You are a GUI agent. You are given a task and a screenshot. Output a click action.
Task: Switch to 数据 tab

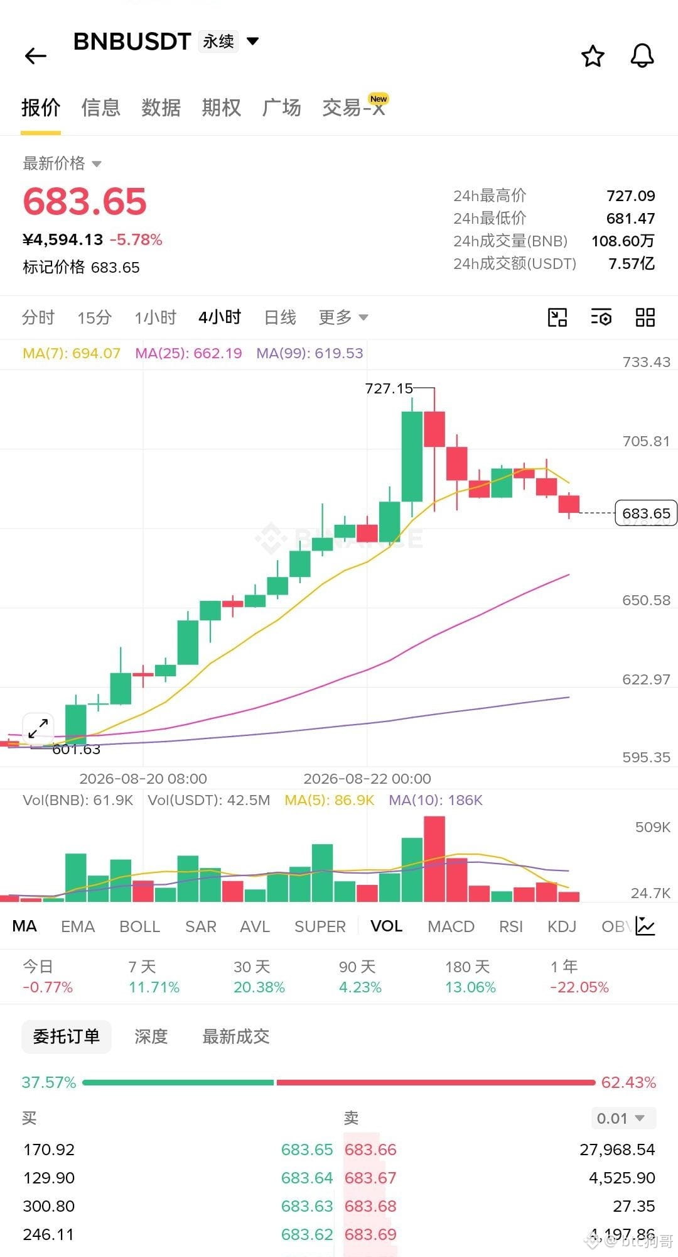161,108
